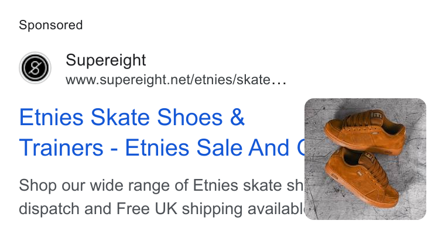The image size is (445, 234).
Task: Click the Shop our wide range description
Action: (104, 185)
